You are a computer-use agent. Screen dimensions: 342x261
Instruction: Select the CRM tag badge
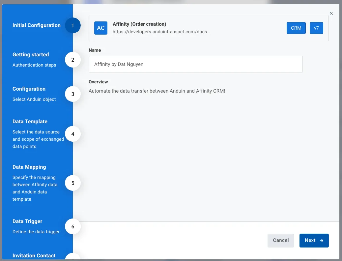(x=296, y=28)
